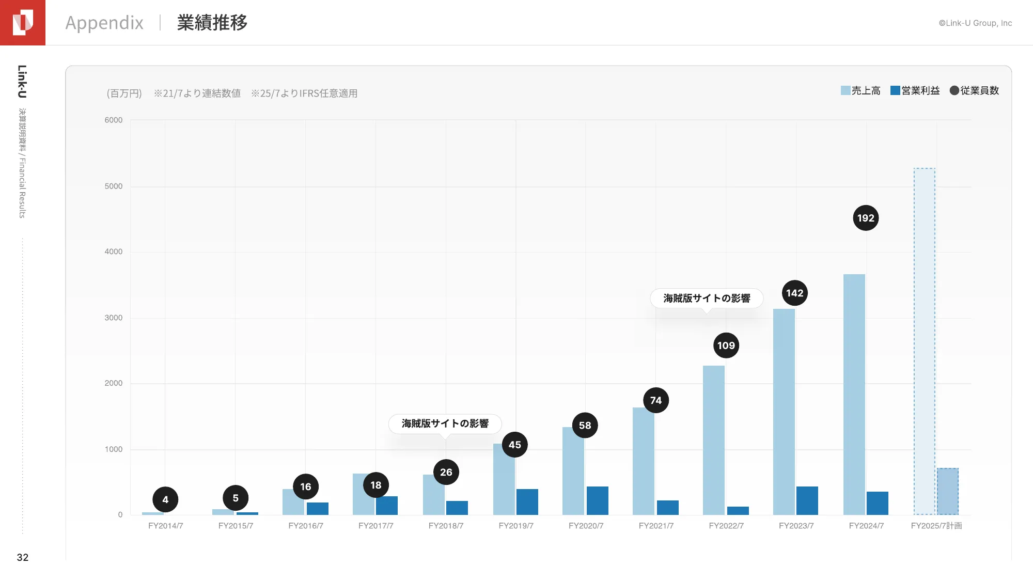
Task: Click the employee count bubble showing 142
Action: tap(794, 293)
